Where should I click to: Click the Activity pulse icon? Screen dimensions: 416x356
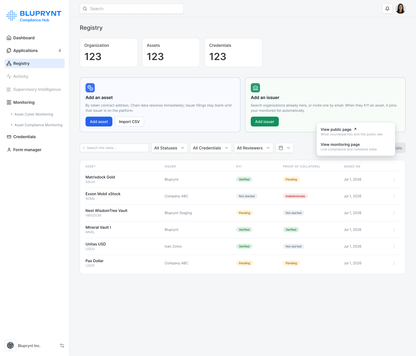tap(9, 77)
